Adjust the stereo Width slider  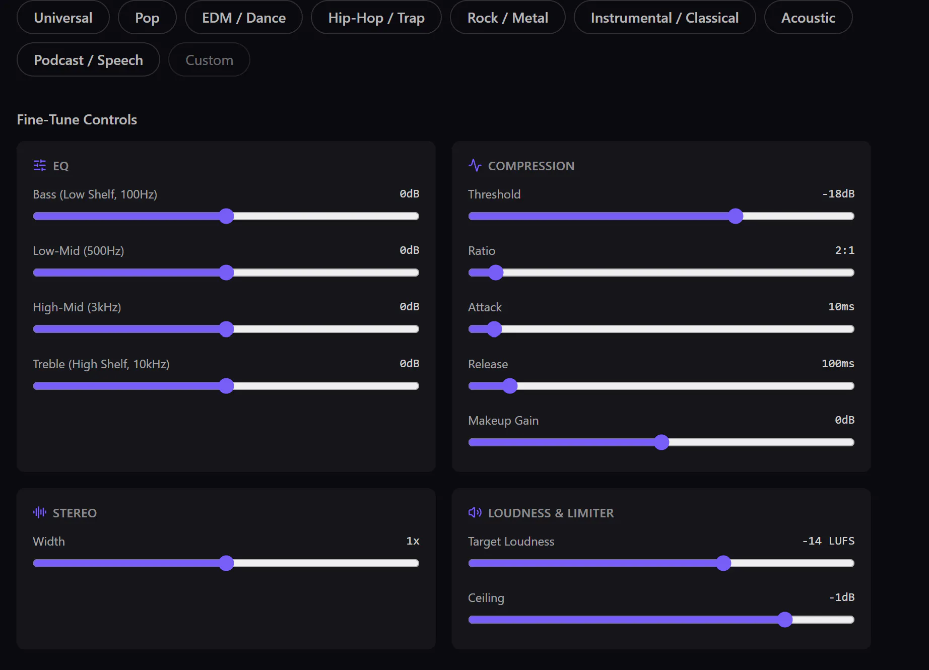click(226, 563)
